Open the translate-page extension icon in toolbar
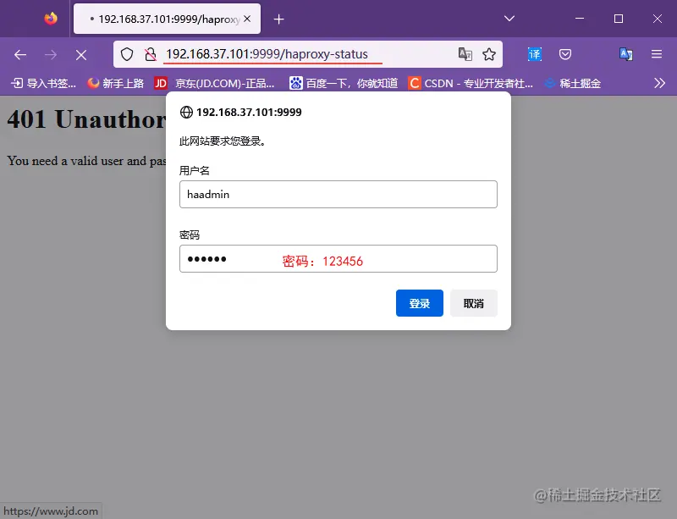This screenshot has width=677, height=519. [x=625, y=53]
